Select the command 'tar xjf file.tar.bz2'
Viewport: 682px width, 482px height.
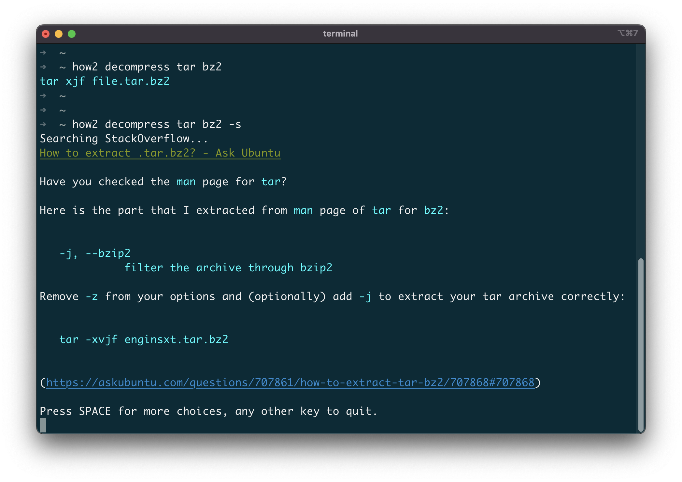click(105, 81)
